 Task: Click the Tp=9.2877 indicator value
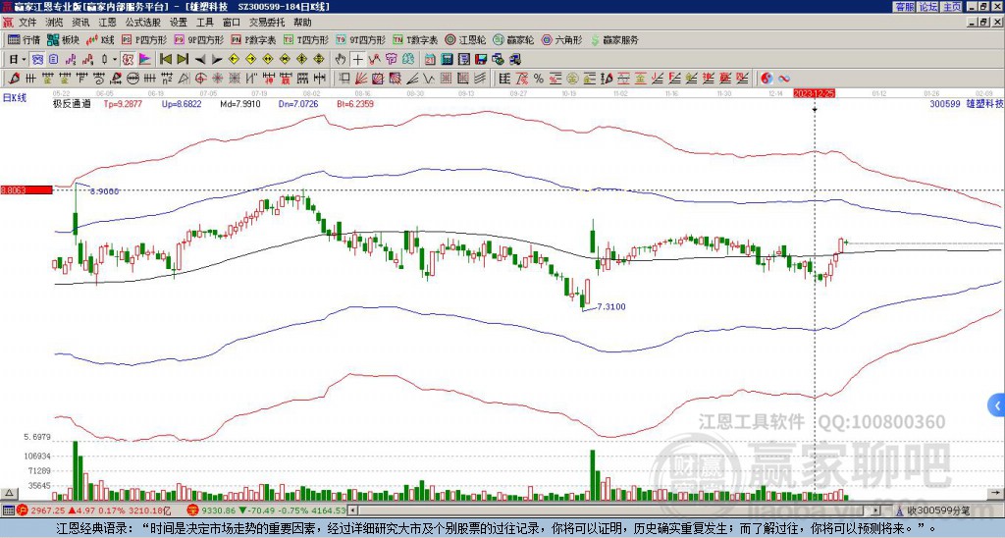click(123, 103)
